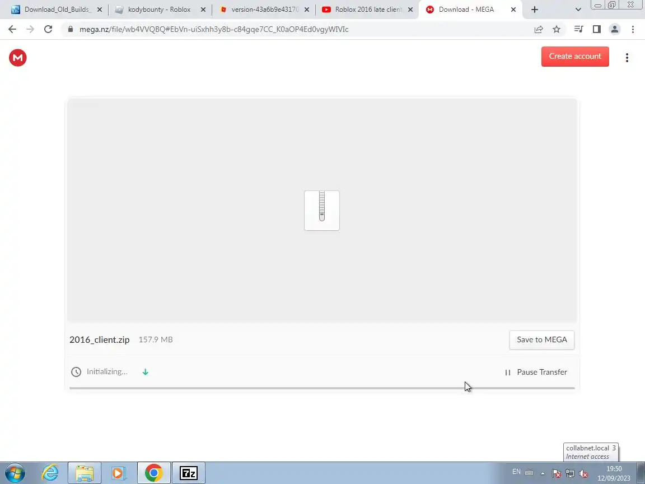The image size is (645, 484).
Task: Click the network tray icon
Action: [x=570, y=473]
